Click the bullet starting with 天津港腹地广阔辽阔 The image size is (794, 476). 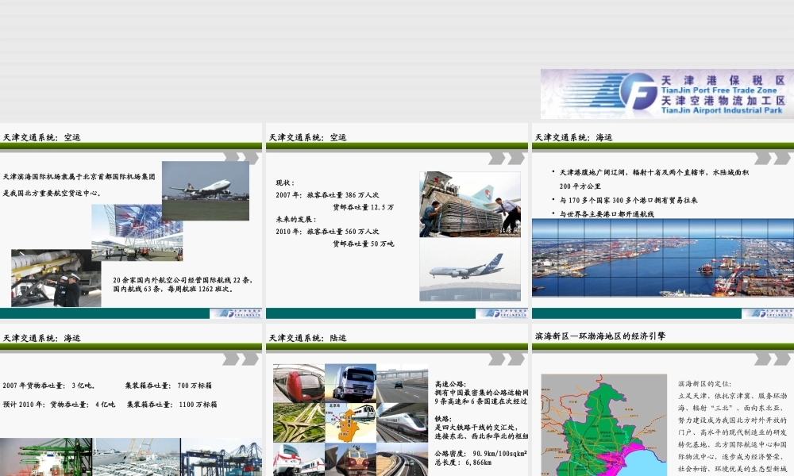point(653,179)
